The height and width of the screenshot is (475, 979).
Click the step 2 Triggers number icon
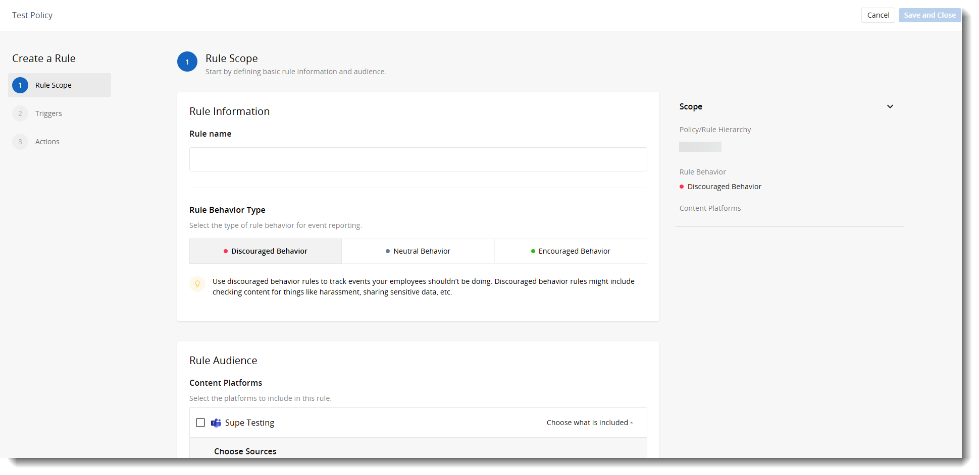tap(20, 113)
